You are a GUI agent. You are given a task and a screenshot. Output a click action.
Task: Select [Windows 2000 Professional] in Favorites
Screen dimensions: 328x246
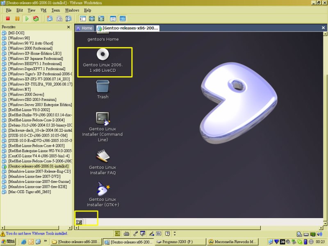click(30, 48)
